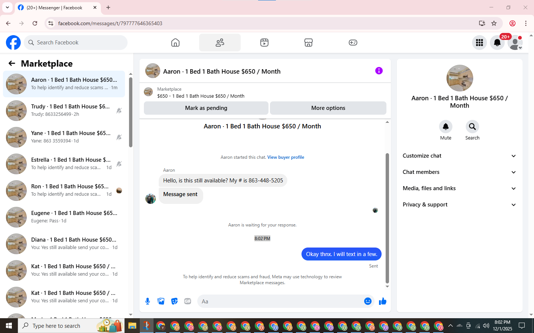The image size is (534, 333).
Task: Click Aaron's message with phone number
Action: click(x=223, y=181)
